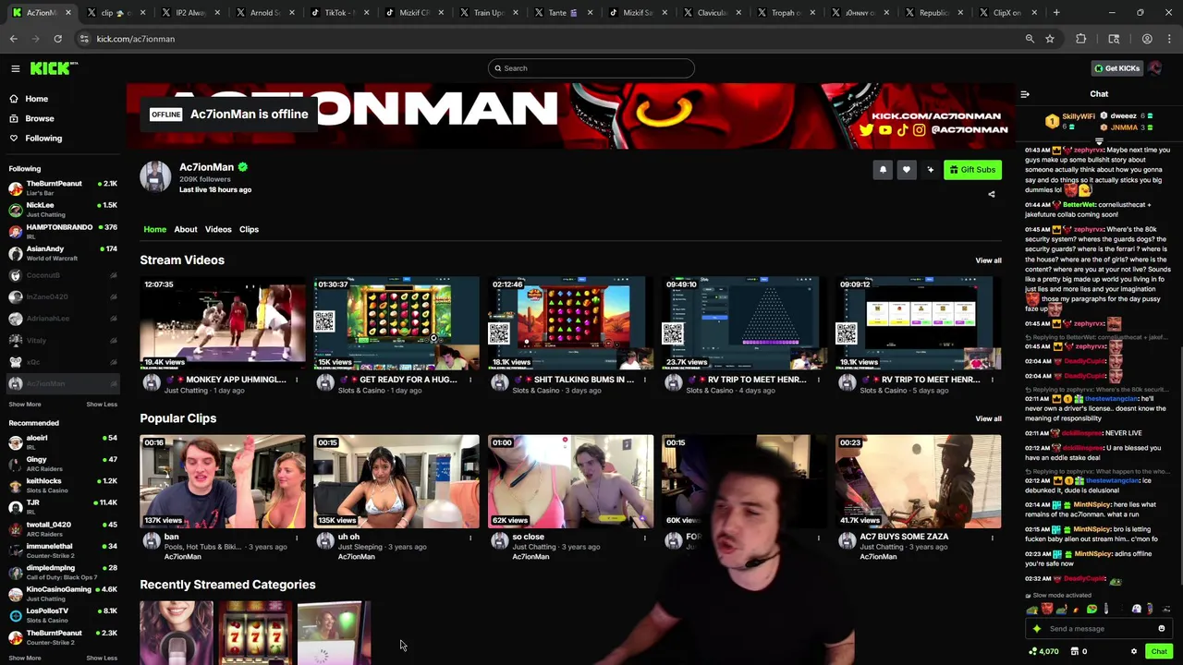Open options menu for MONKEY APP video
The height and width of the screenshot is (665, 1183).
click(297, 380)
